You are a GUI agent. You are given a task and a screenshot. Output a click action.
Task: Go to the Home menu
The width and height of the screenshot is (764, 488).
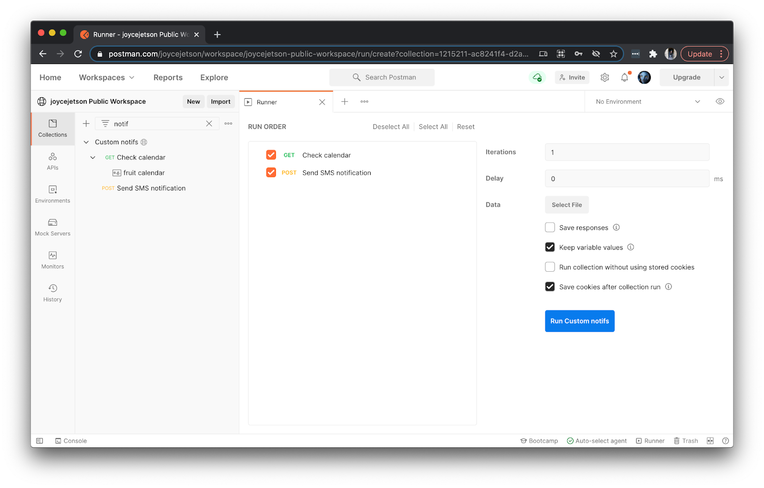[x=50, y=77]
